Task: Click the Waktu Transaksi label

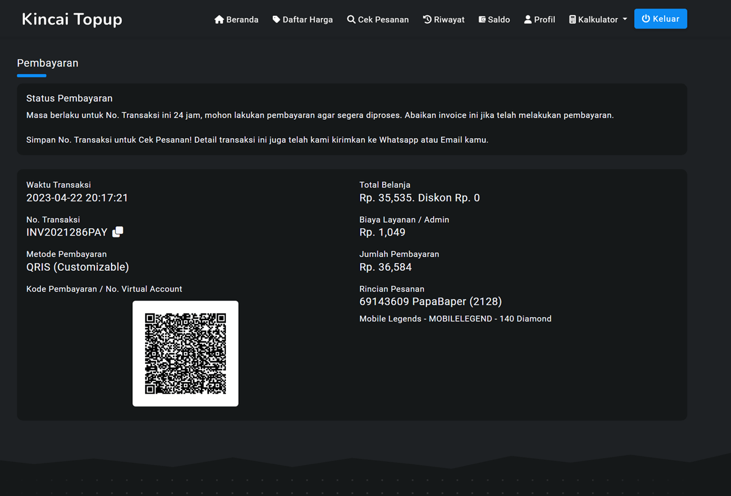Action: click(58, 185)
